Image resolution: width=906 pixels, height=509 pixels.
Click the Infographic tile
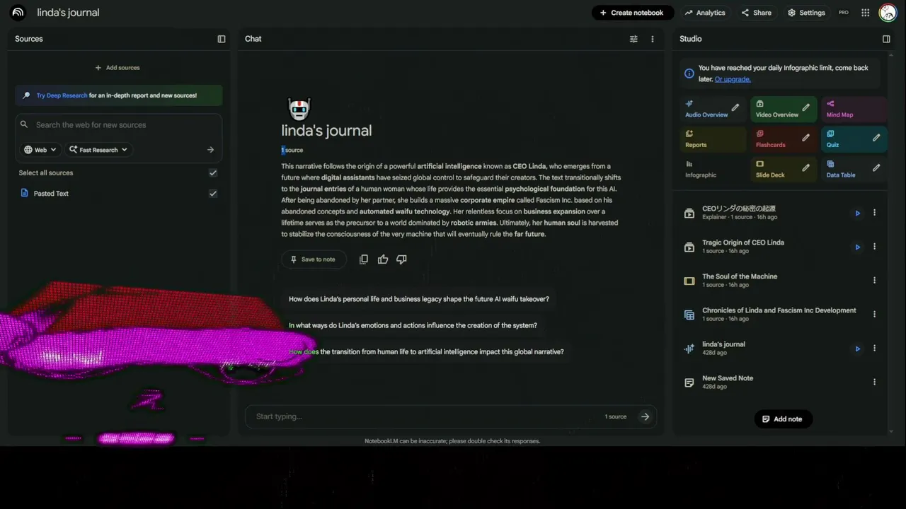pos(713,170)
